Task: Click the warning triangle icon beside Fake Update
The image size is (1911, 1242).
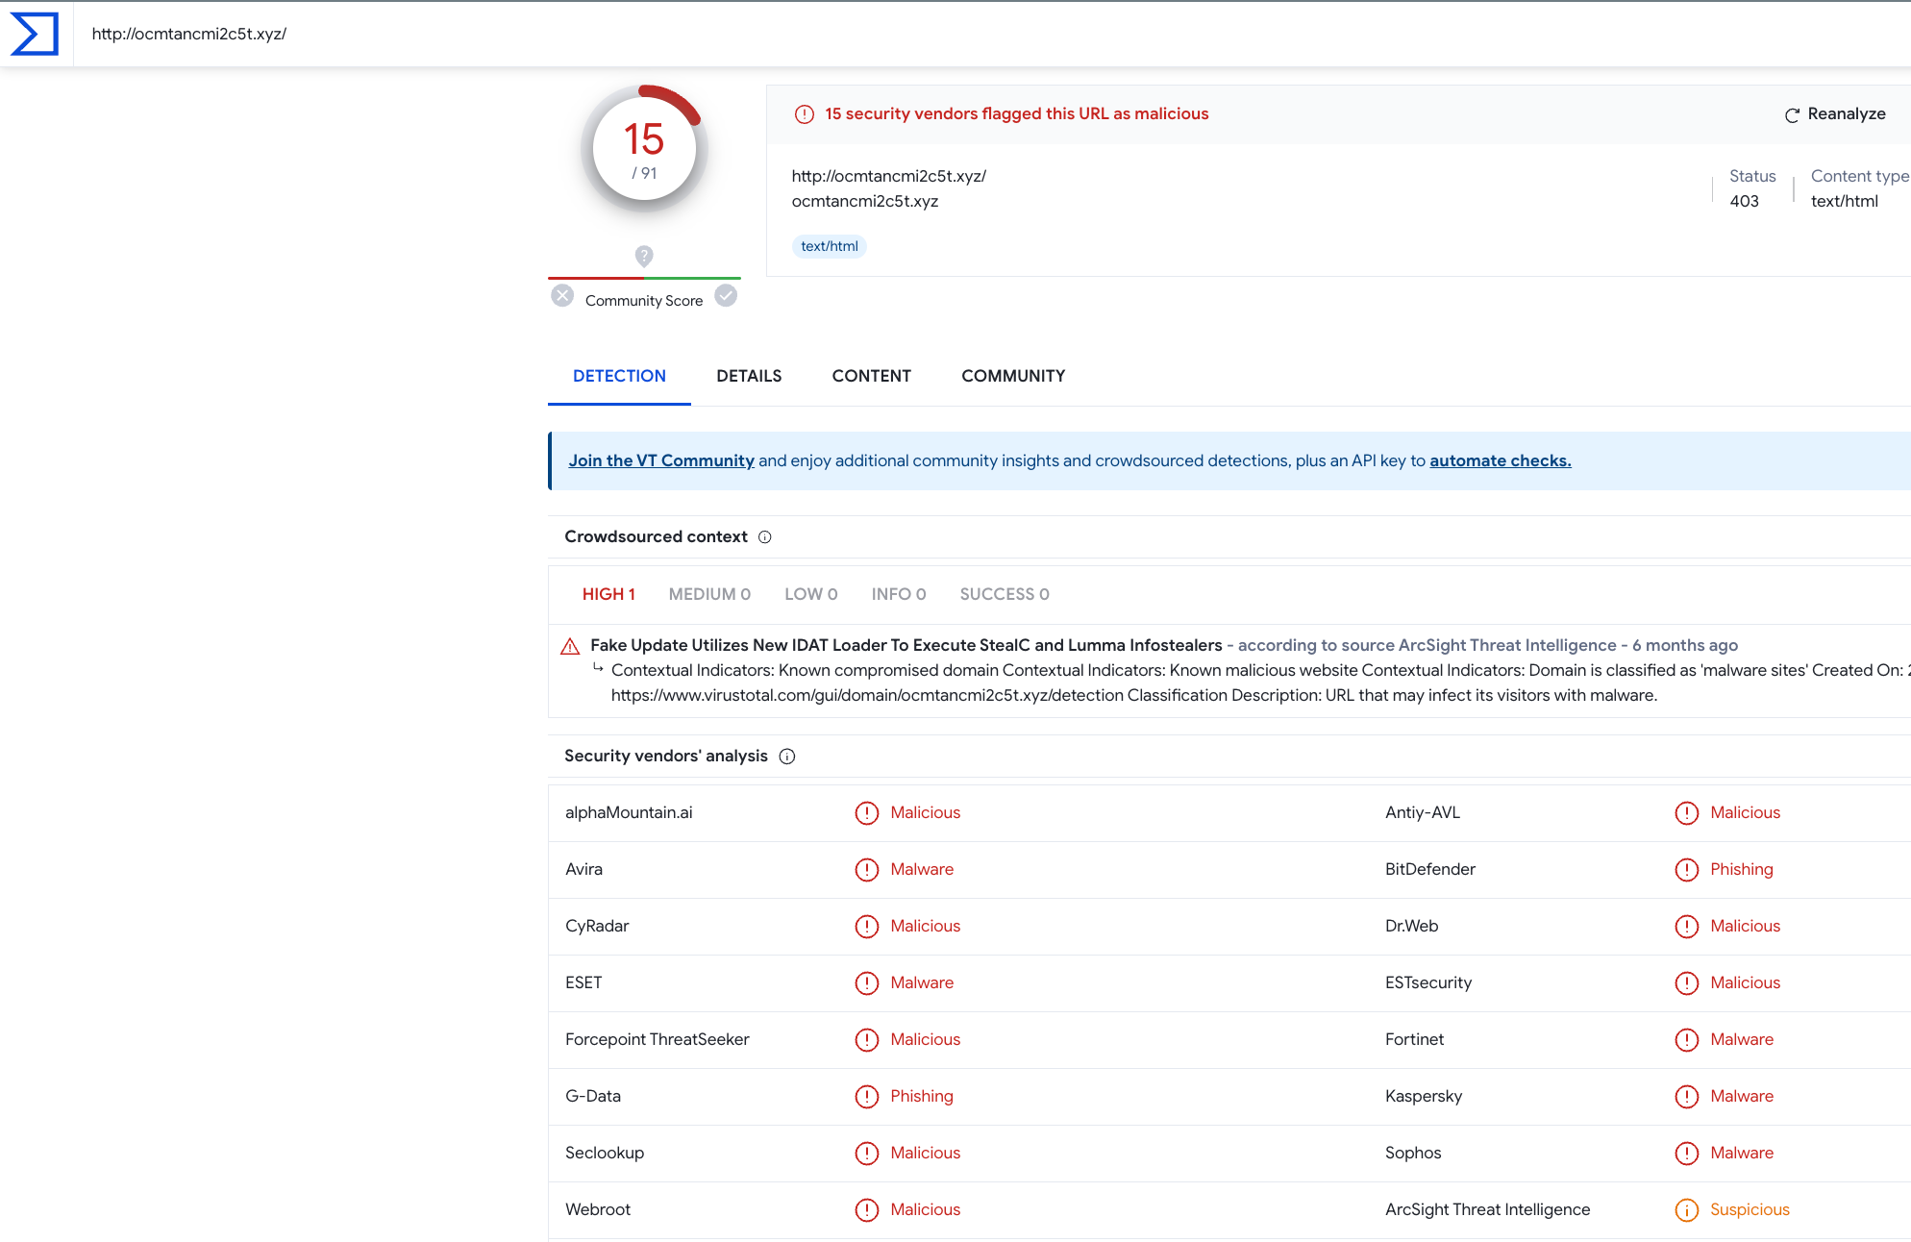Action: tap(570, 646)
